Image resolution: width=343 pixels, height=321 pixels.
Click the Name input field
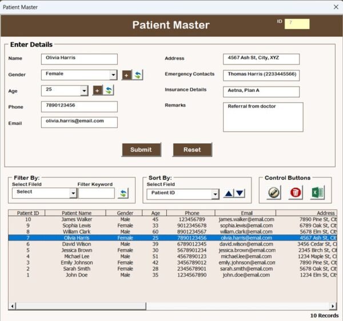(x=79, y=59)
